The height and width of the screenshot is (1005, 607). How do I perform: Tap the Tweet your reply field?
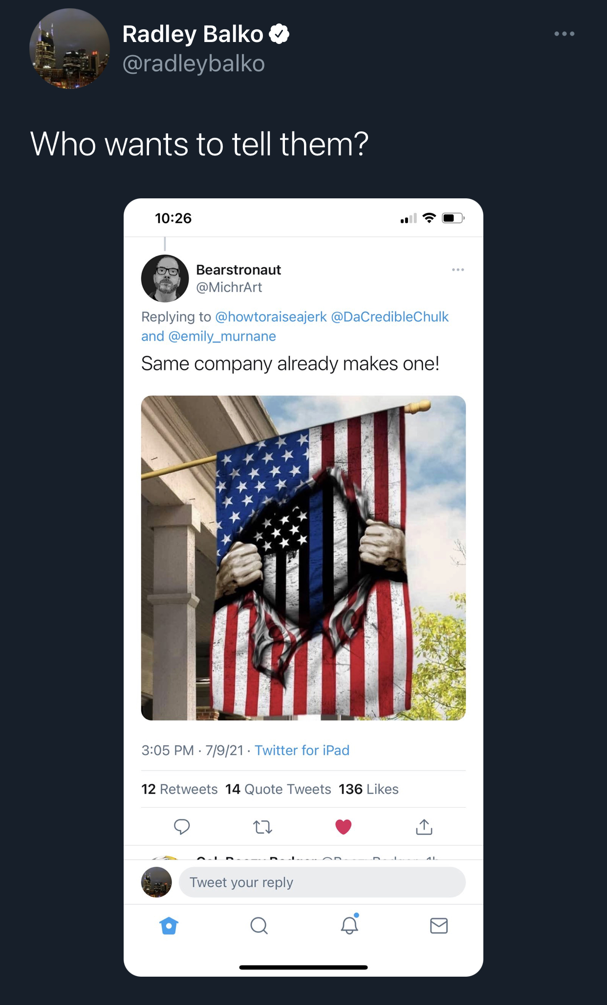tap(322, 882)
